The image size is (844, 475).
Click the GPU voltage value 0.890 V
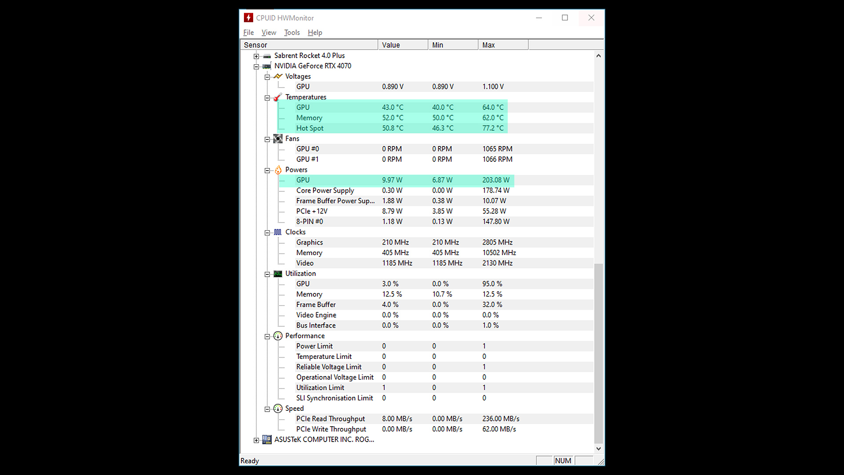point(393,87)
